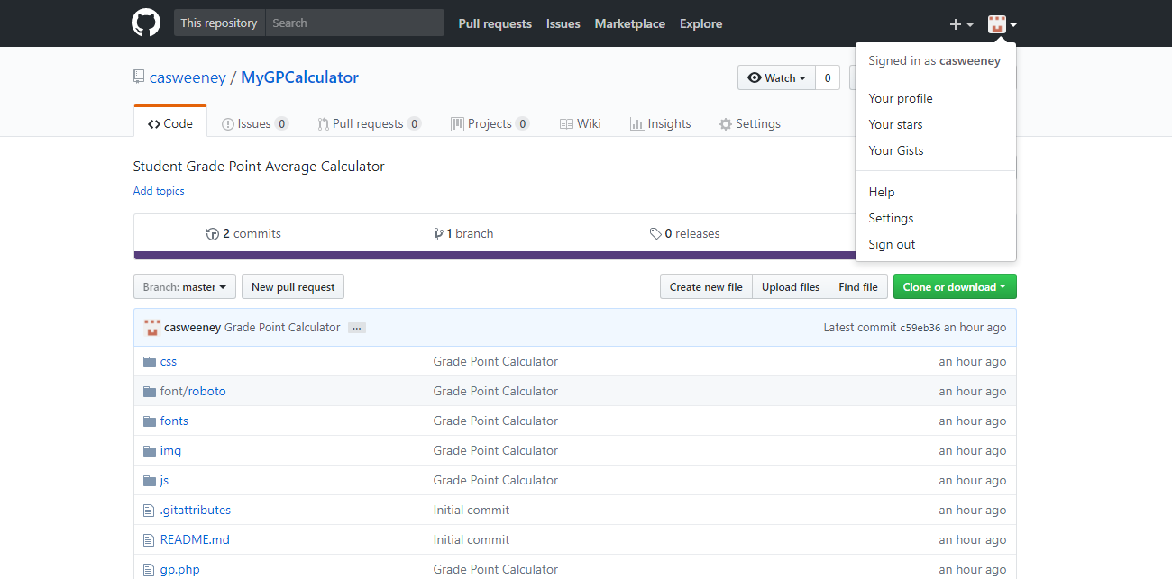Screen dimensions: 1172x579
Task: Expand the Clone or download dropdown
Action: [954, 287]
